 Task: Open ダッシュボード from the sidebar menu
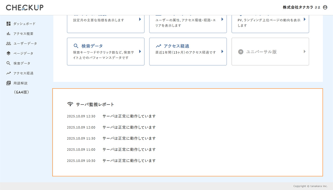point(24,24)
